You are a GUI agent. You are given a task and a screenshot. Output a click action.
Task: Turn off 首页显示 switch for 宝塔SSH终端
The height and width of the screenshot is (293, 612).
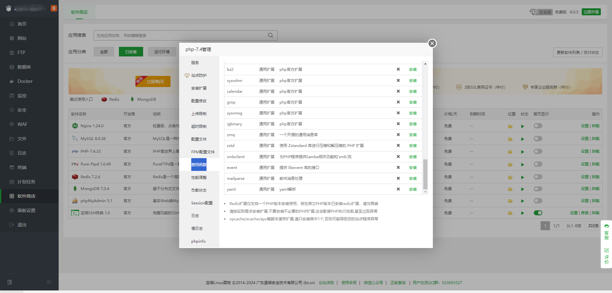point(538,213)
